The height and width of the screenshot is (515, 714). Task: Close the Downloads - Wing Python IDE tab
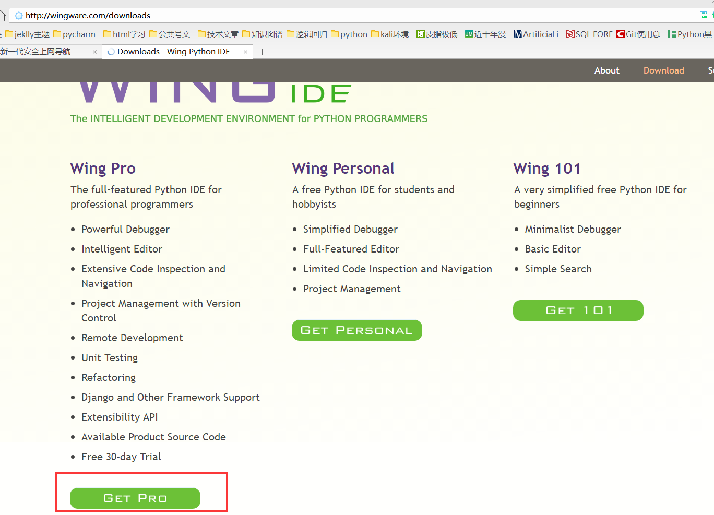coord(245,52)
